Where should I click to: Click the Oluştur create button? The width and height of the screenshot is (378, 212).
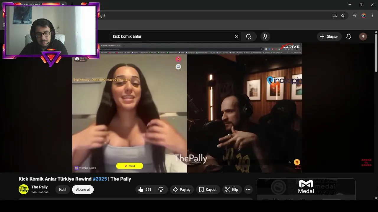point(329,37)
